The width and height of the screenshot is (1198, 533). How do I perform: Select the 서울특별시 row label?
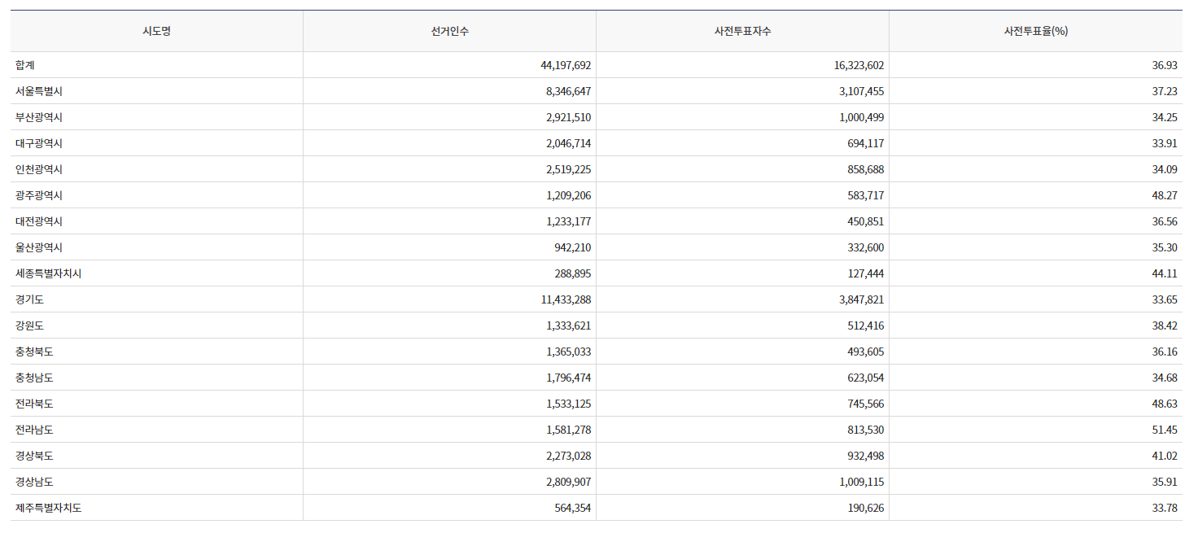(38, 91)
